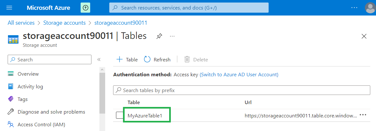This screenshot has width=376, height=131.
Task: Sort by the Table column header
Action: pos(134,103)
